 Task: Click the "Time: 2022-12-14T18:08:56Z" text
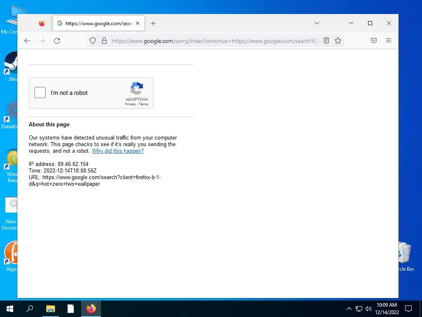63,170
